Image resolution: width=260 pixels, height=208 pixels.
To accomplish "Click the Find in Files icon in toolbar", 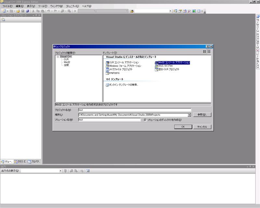I will point(132,11).
